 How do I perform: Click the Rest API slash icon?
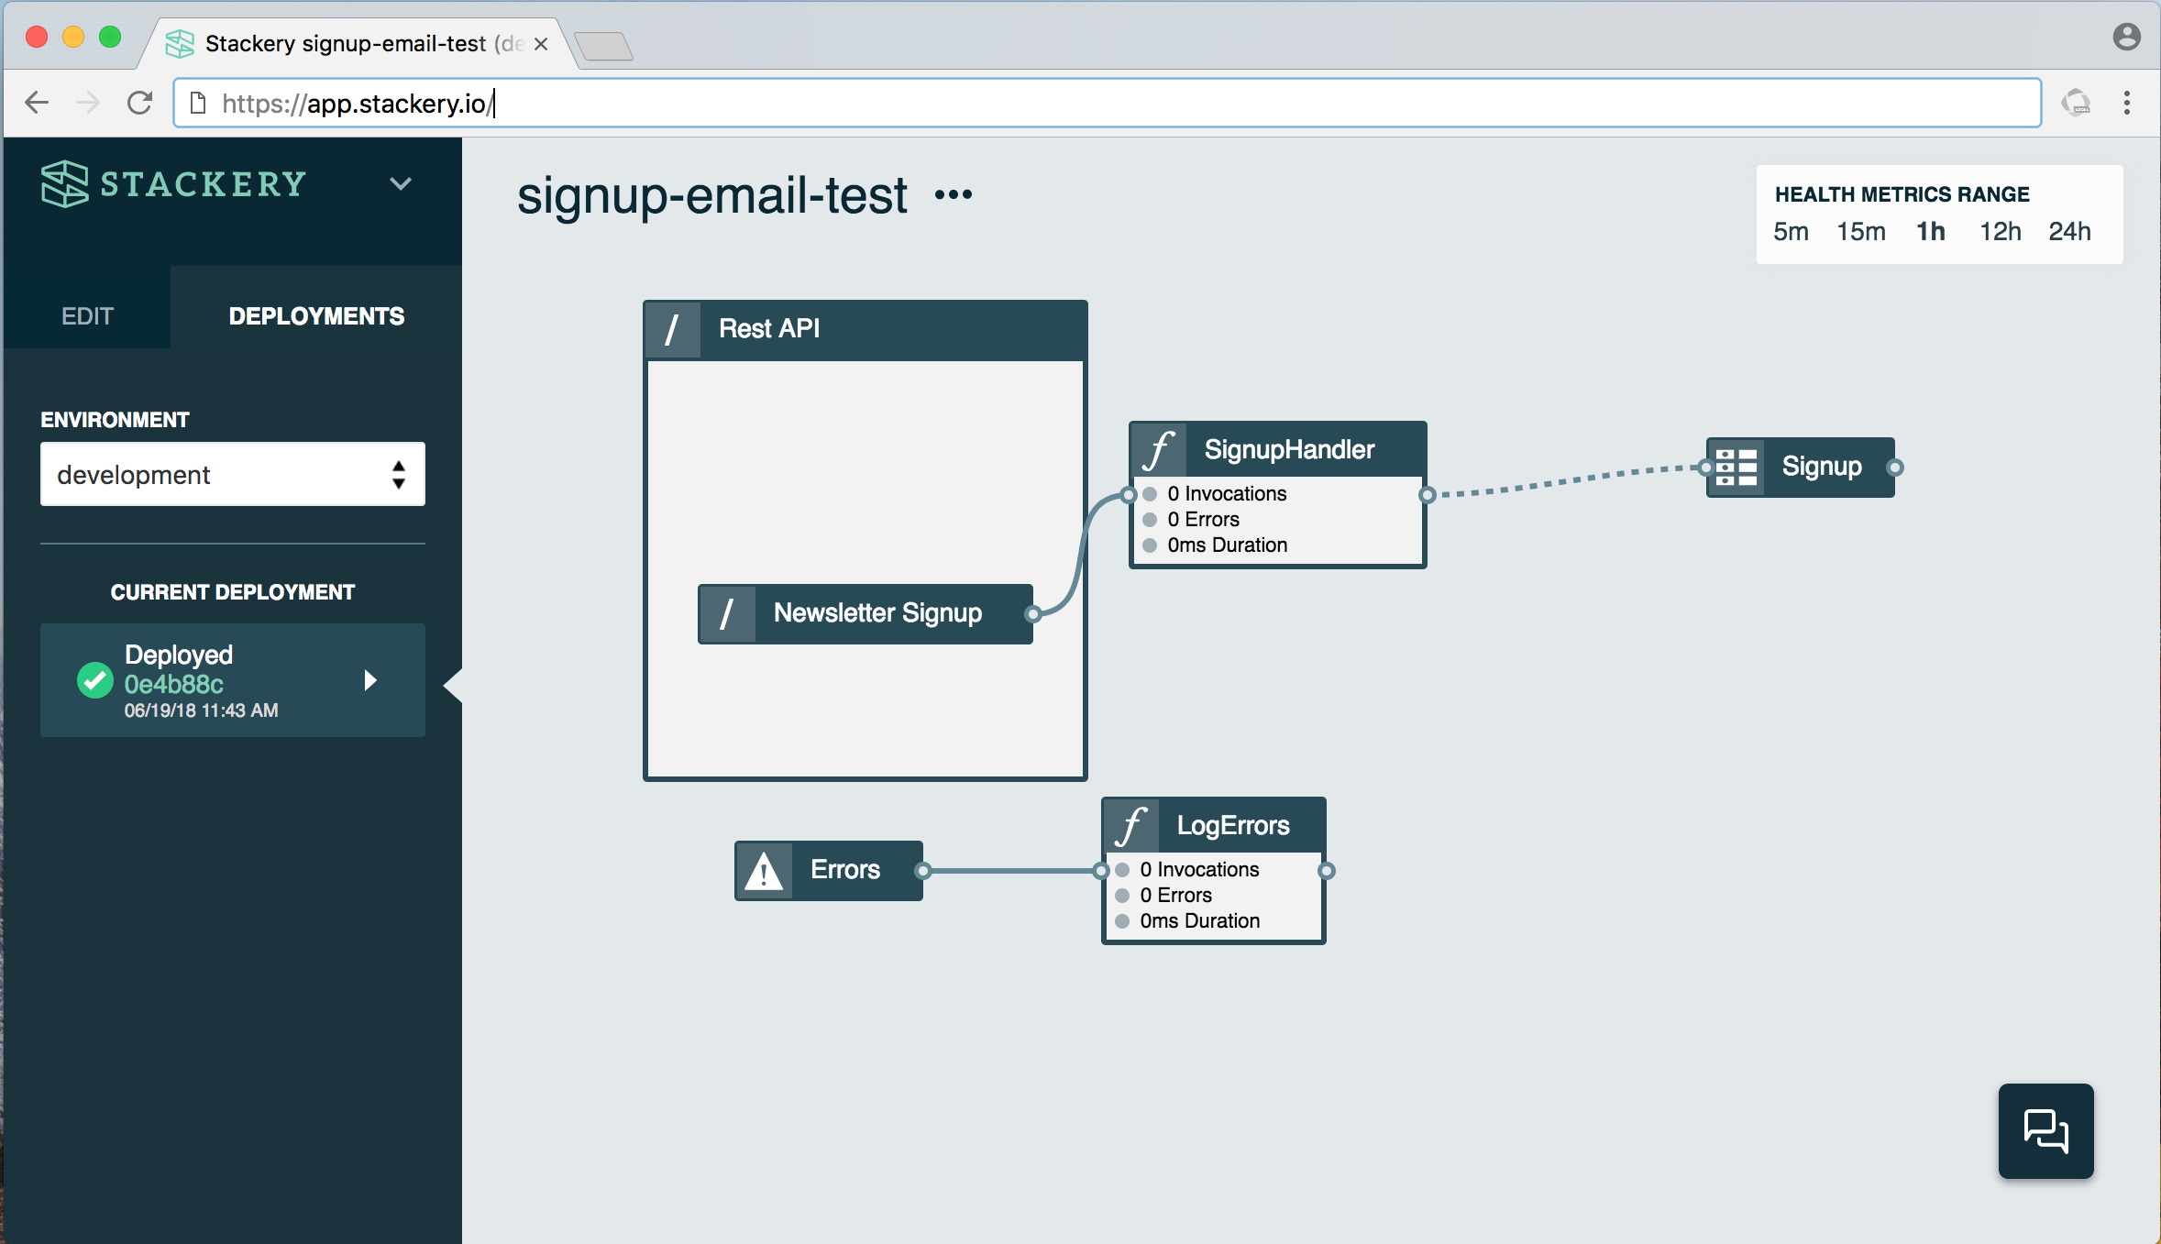coord(672,330)
